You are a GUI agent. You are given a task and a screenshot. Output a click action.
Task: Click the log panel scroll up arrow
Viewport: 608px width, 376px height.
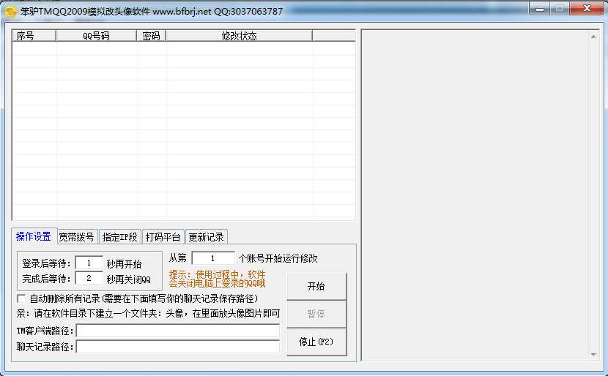click(x=593, y=37)
